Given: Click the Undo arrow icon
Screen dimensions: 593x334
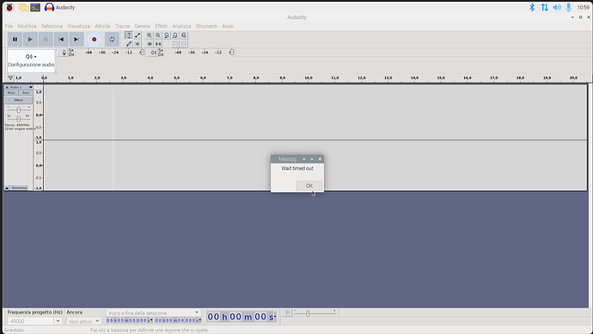Looking at the screenshot, I should click(175, 44).
